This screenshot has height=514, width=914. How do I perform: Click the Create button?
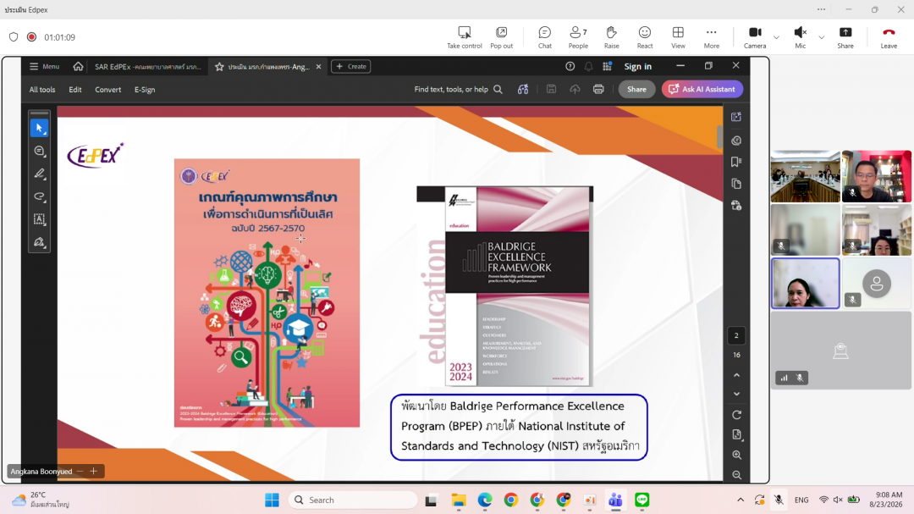[351, 67]
